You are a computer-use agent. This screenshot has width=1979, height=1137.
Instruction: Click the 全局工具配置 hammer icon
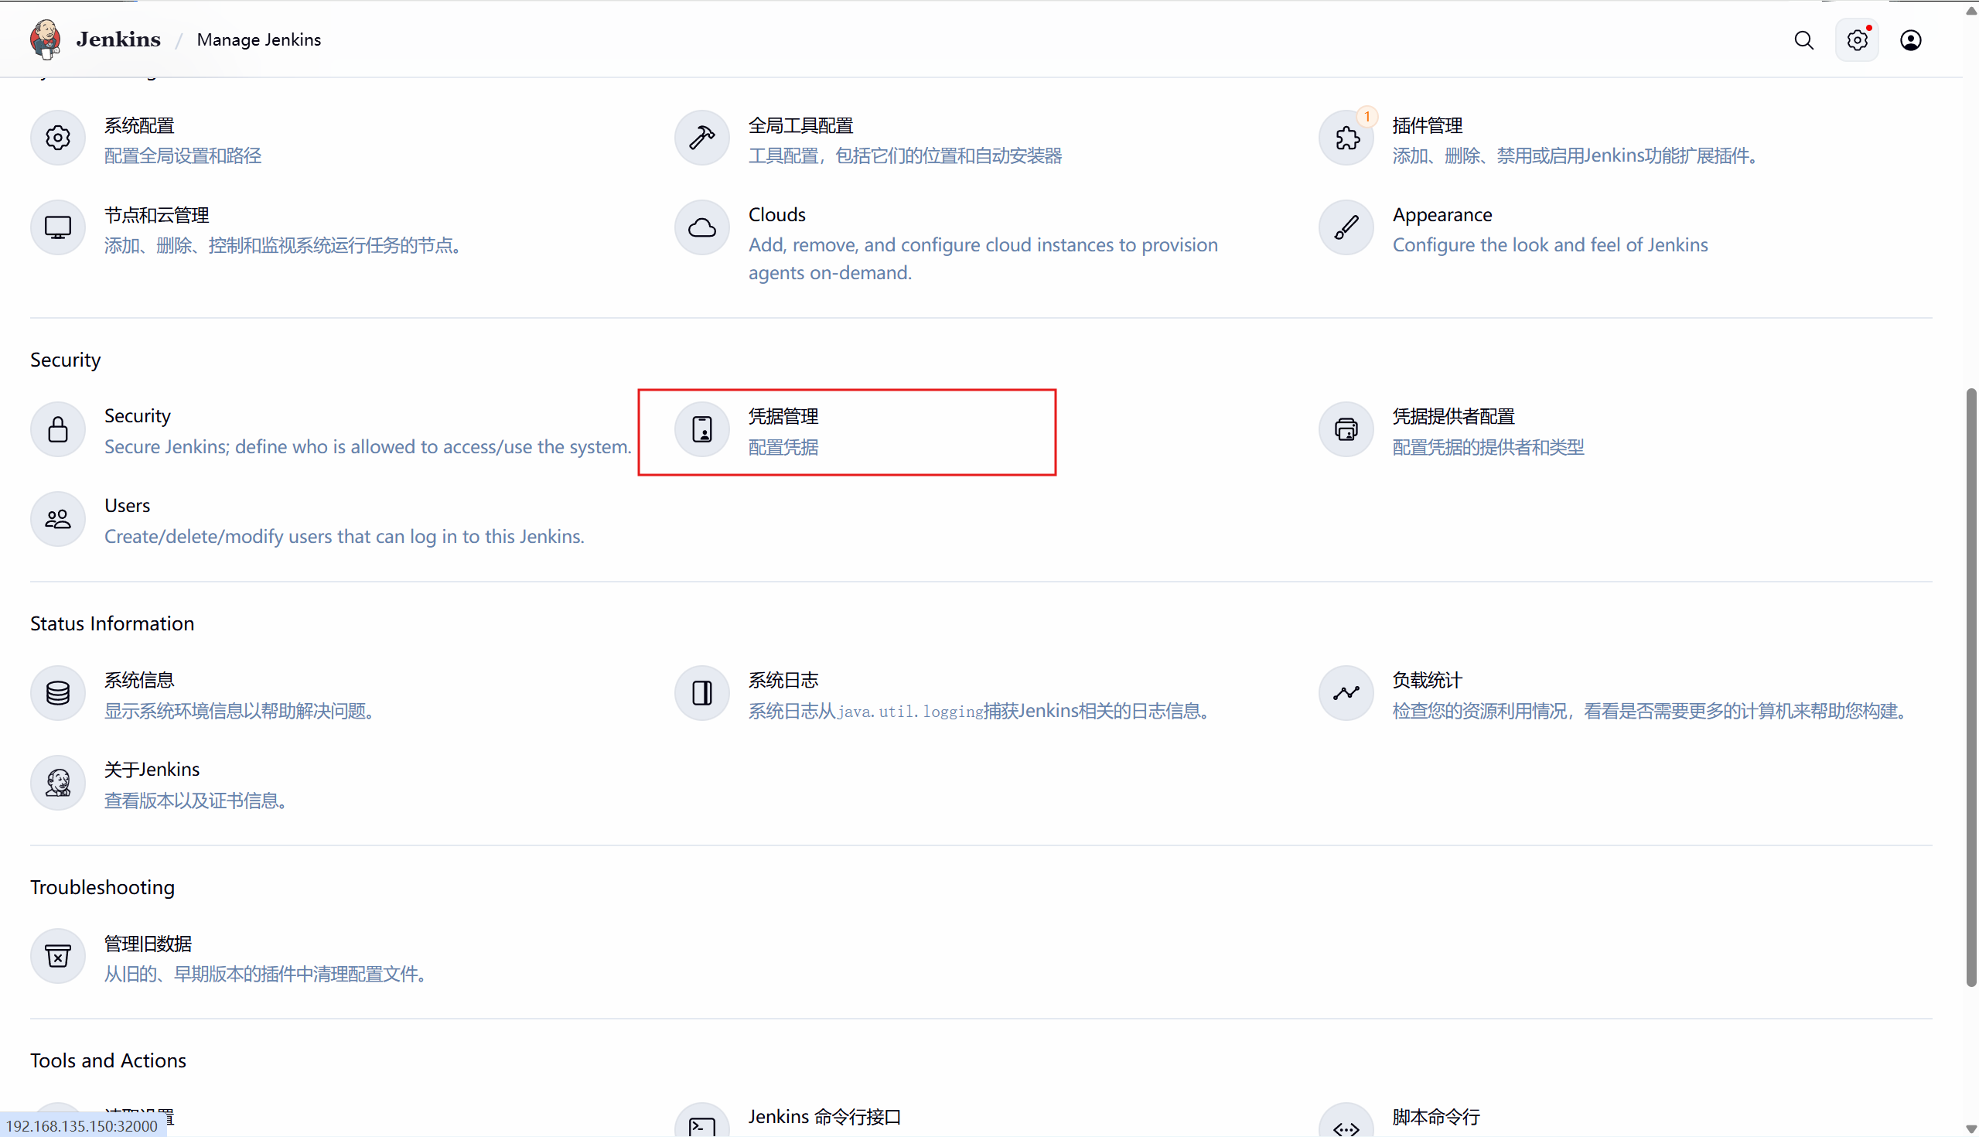click(702, 138)
